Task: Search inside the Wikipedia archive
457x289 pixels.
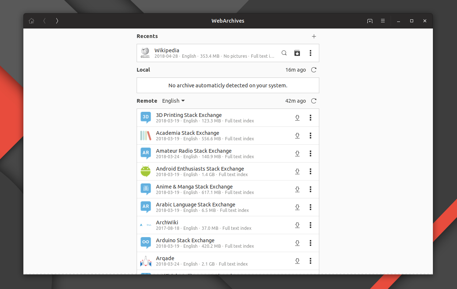Action: tap(284, 53)
